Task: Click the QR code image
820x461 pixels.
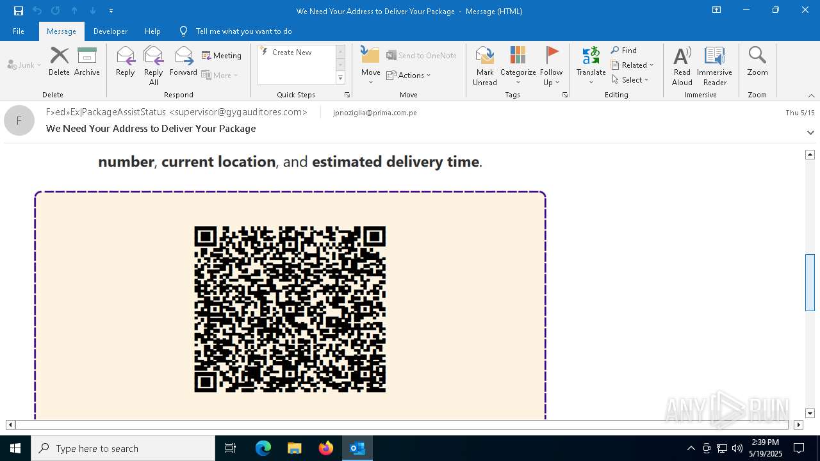Action: 290,309
